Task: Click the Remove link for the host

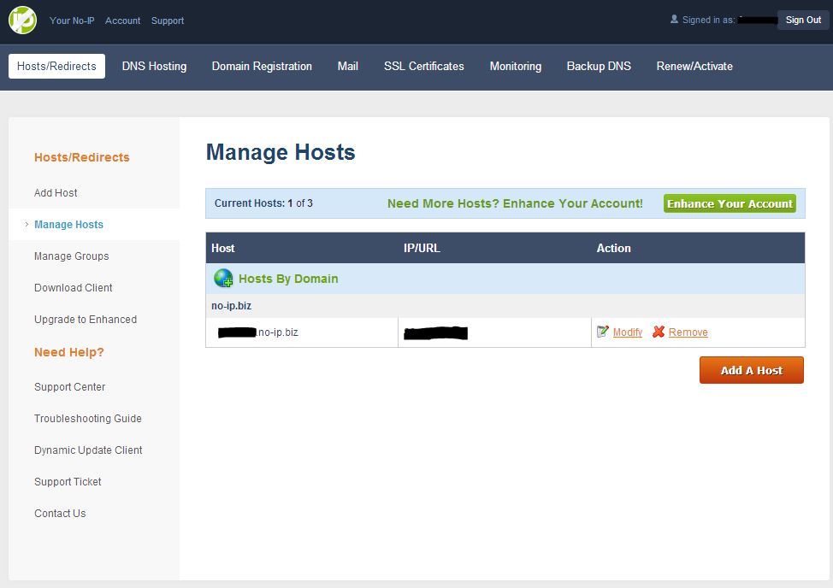Action: tap(688, 332)
